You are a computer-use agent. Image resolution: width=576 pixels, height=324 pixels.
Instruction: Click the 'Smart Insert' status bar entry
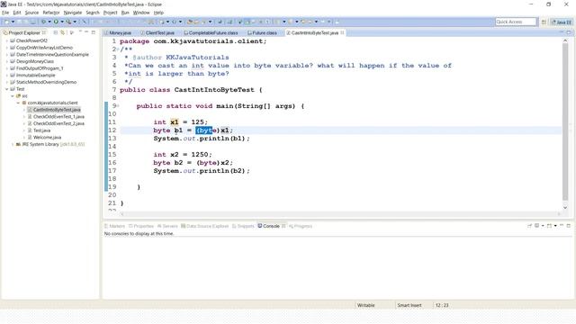click(409, 305)
